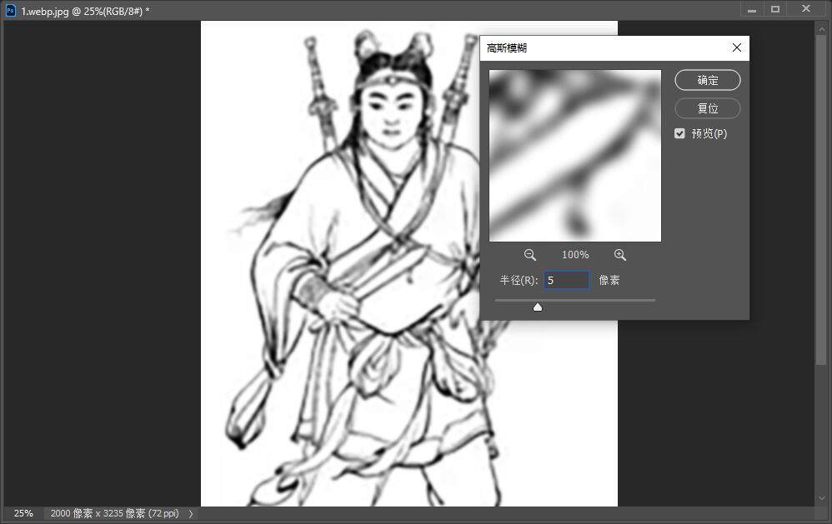Maximize the 1.webp.jpg document window
The image size is (832, 524).
click(775, 9)
